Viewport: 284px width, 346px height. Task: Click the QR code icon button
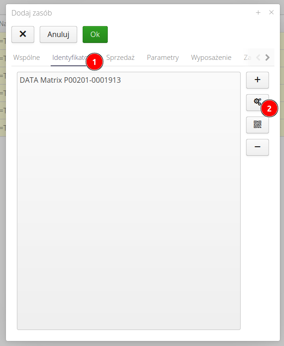[x=257, y=124]
